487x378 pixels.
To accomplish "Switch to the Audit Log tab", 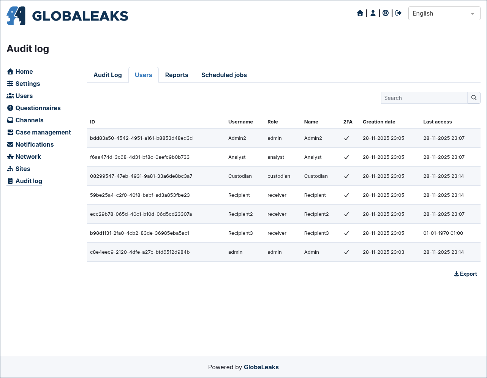I will click(108, 75).
